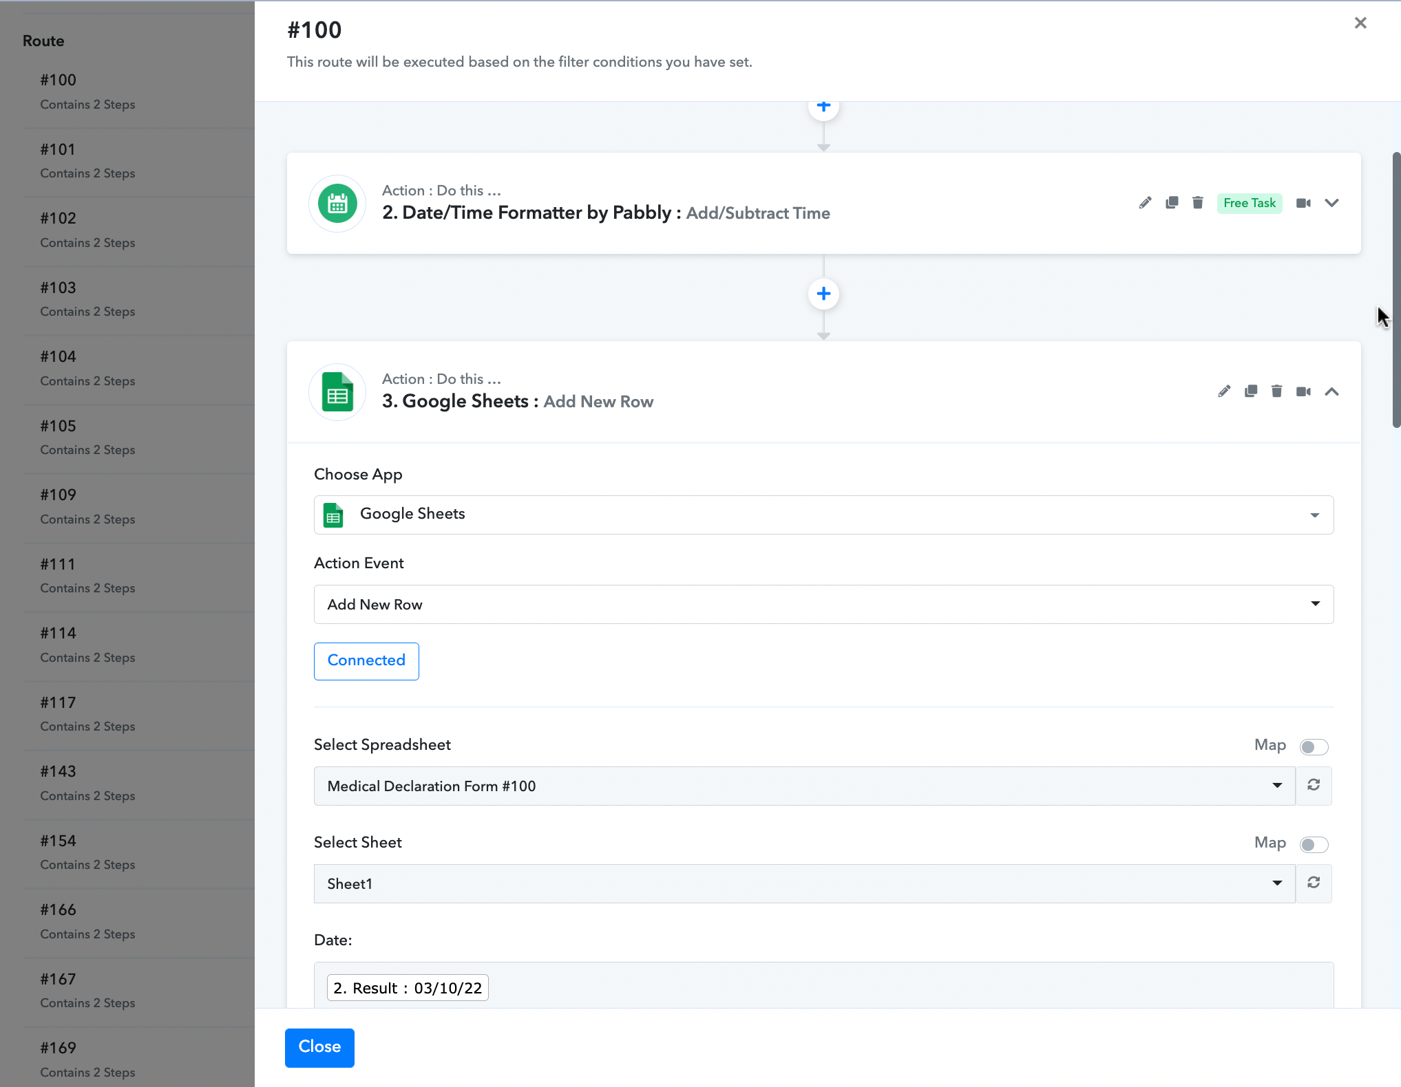This screenshot has height=1087, width=1401.
Task: Click the 'Route' sidebar heading
Action: (x=43, y=41)
